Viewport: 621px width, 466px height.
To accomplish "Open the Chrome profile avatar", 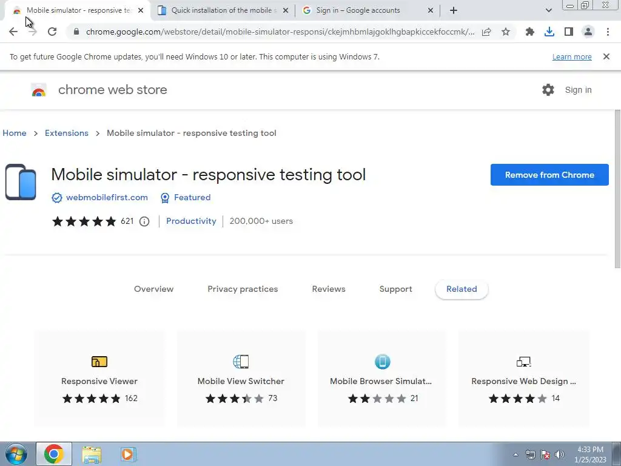I will click(x=588, y=32).
